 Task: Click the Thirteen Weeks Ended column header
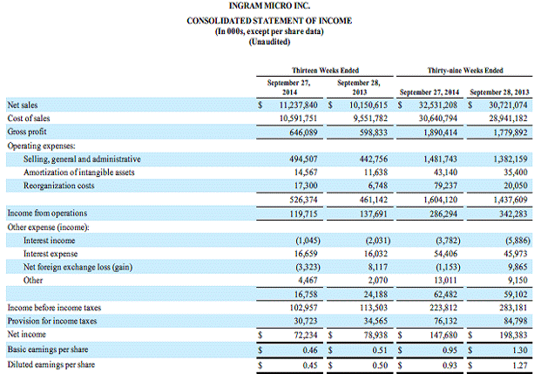[324, 70]
